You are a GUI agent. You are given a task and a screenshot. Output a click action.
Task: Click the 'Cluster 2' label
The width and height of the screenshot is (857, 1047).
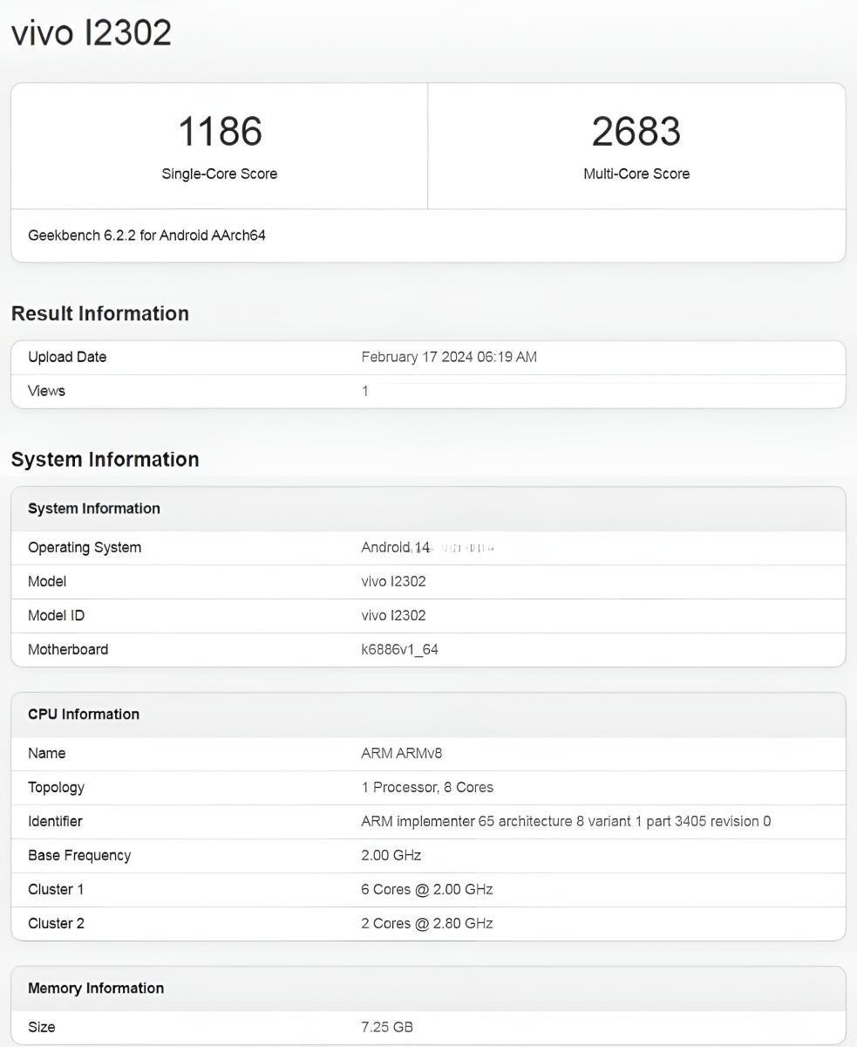pos(57,923)
